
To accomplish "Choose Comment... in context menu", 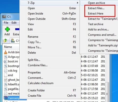I will click(52, 78).
